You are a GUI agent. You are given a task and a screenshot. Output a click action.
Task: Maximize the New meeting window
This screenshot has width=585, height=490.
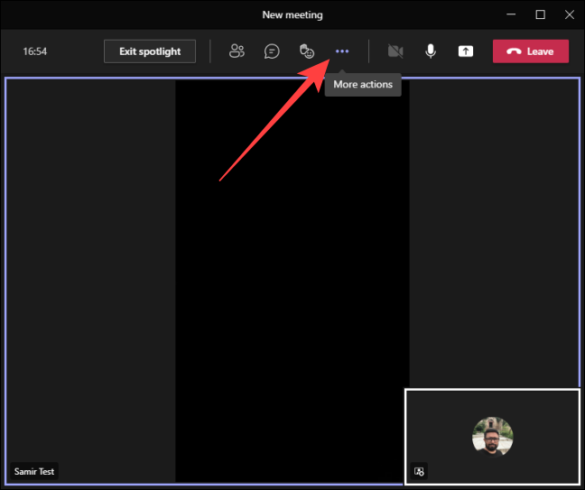coord(540,14)
